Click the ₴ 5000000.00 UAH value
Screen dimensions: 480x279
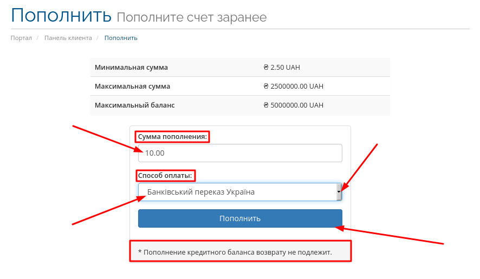(293, 105)
